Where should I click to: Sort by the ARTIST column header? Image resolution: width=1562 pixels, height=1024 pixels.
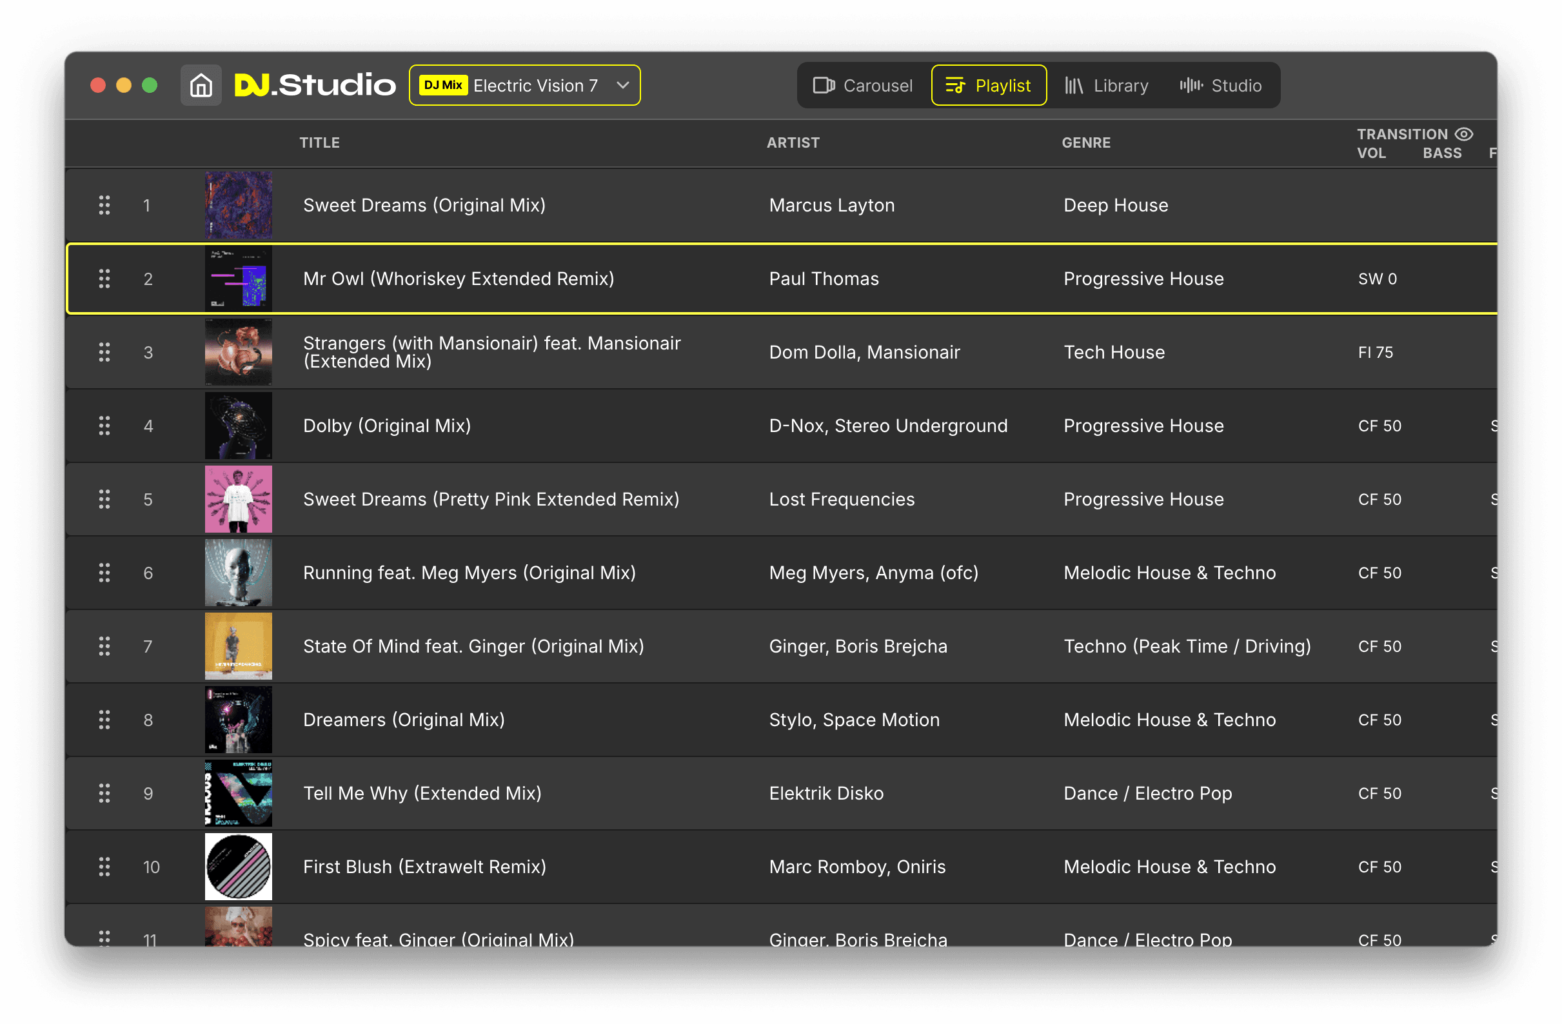[x=793, y=143]
